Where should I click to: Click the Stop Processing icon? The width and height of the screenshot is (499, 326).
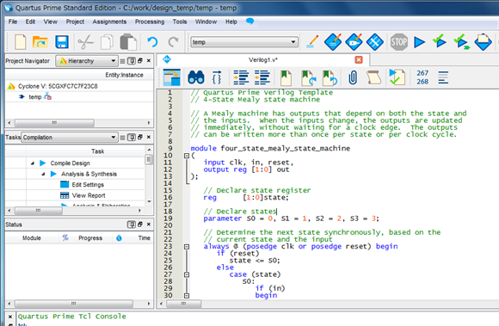pos(398,42)
